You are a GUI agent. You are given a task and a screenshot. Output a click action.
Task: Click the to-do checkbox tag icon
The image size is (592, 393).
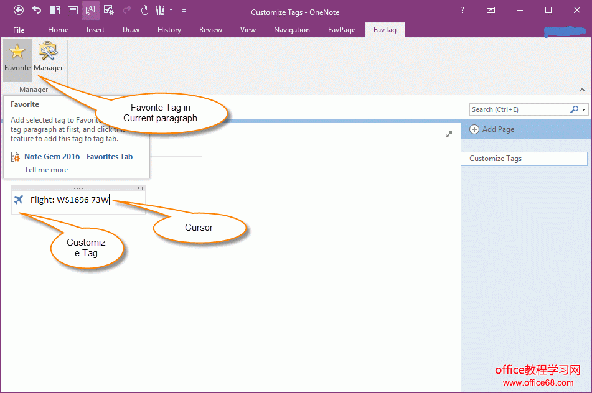[109, 10]
